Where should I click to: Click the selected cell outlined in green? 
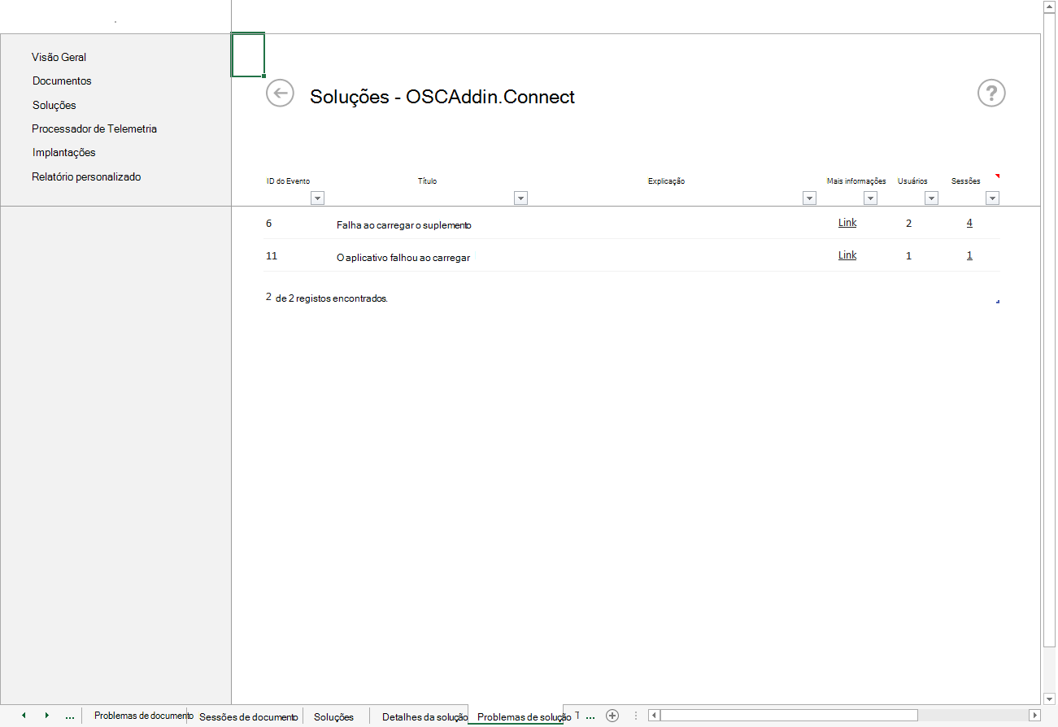tap(248, 55)
